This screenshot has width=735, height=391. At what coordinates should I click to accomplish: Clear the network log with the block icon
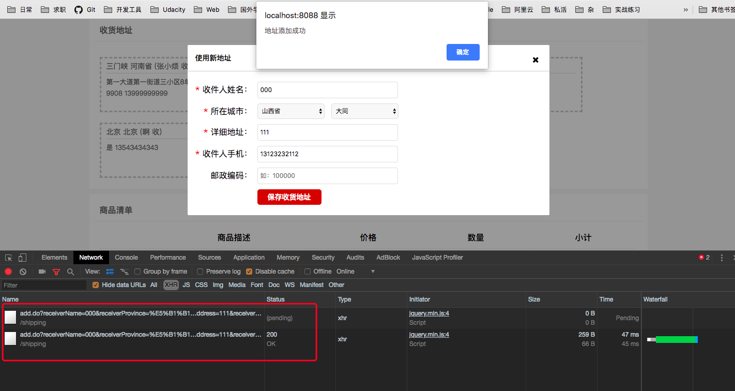pyautogui.click(x=22, y=271)
